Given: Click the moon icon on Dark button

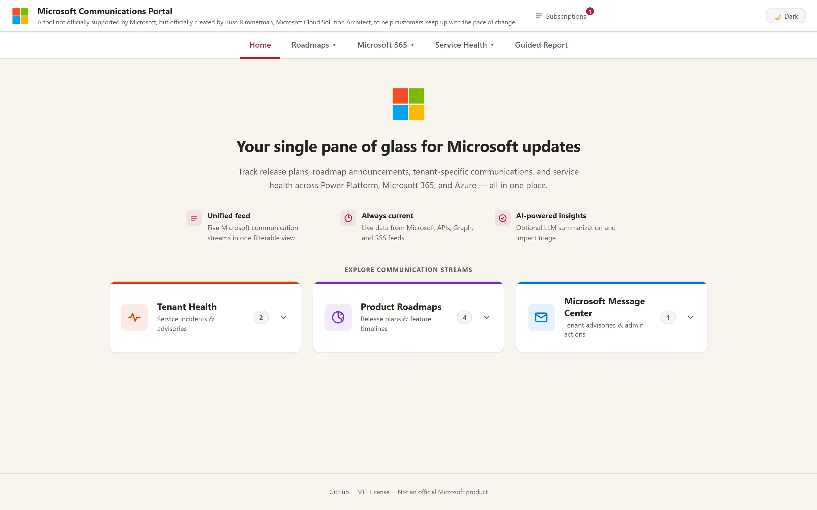Looking at the screenshot, I should [778, 16].
